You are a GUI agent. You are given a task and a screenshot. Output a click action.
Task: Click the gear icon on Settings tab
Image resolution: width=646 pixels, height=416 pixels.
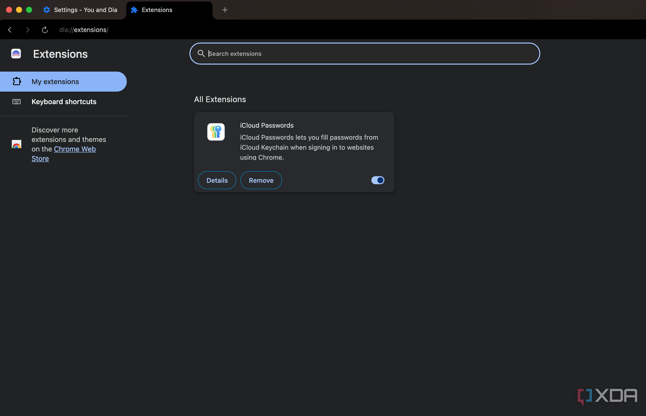click(47, 10)
